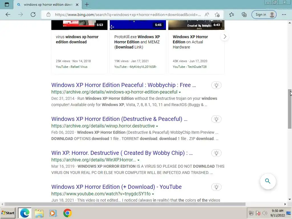Click the Show desktop button
Screen dimensions: 292x219
coord(289,213)
